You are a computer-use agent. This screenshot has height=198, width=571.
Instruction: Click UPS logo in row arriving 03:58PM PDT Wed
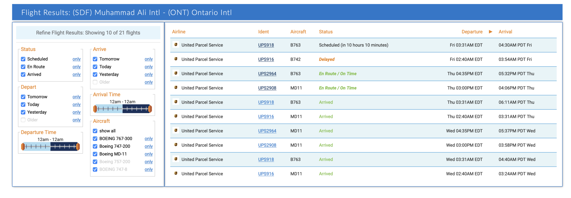click(x=176, y=144)
